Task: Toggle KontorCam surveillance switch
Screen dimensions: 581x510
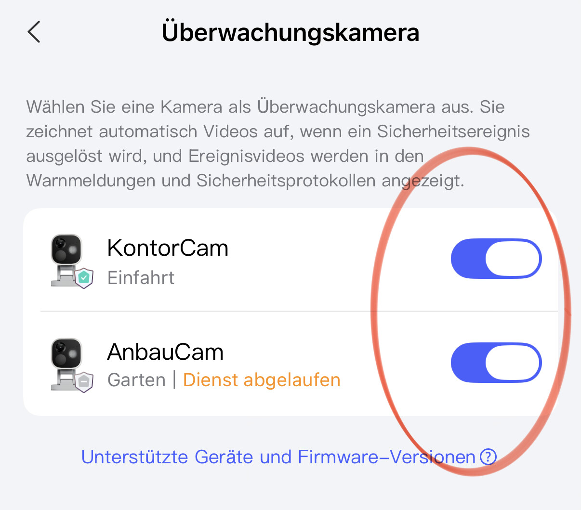Action: pyautogui.click(x=496, y=259)
